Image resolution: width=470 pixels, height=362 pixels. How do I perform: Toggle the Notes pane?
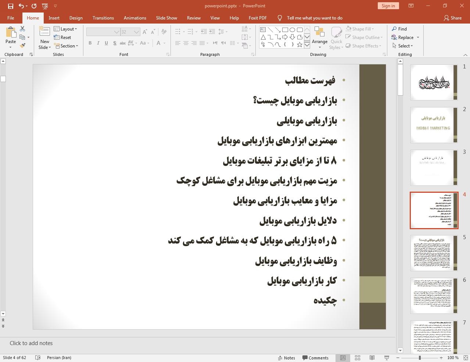(286, 358)
